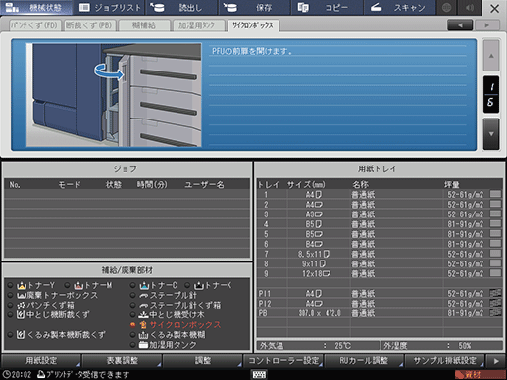Click the トナーM magenta toner icon
This screenshot has width=507, height=380.
(x=78, y=286)
